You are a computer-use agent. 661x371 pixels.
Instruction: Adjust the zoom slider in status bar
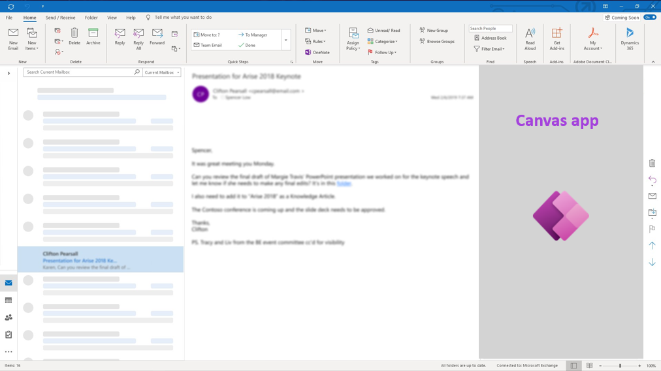(x=620, y=366)
